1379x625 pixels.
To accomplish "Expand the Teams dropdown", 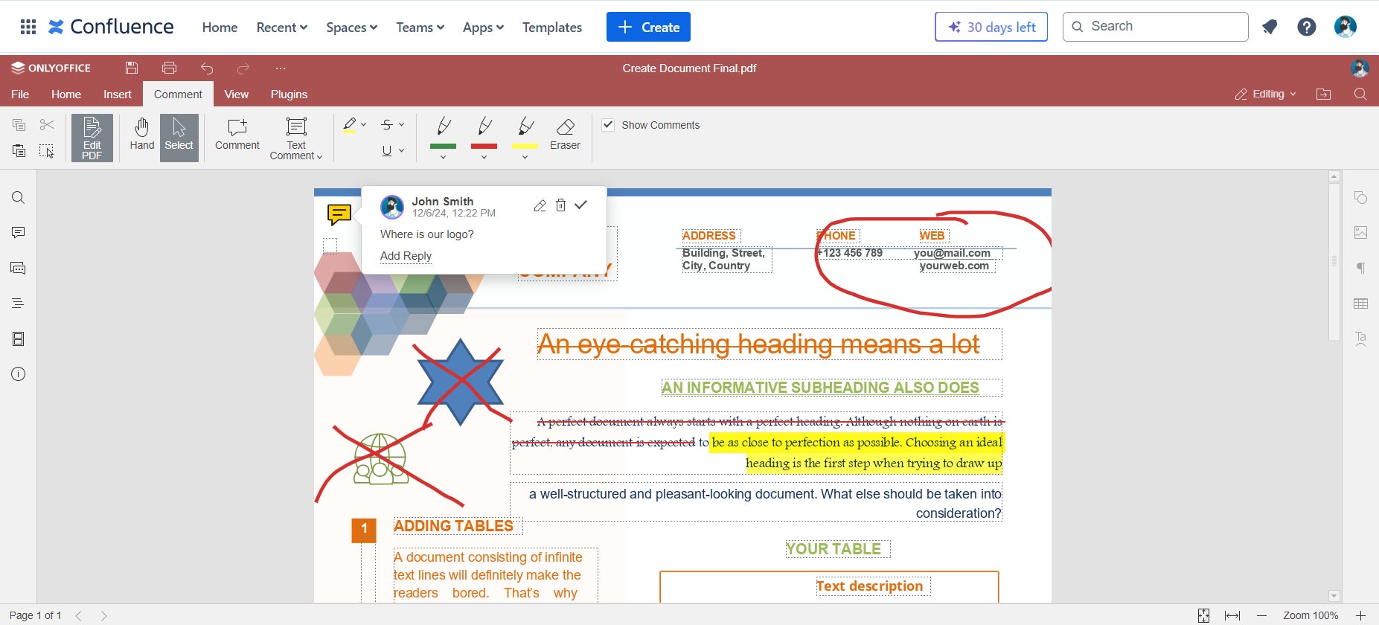I will (x=420, y=28).
